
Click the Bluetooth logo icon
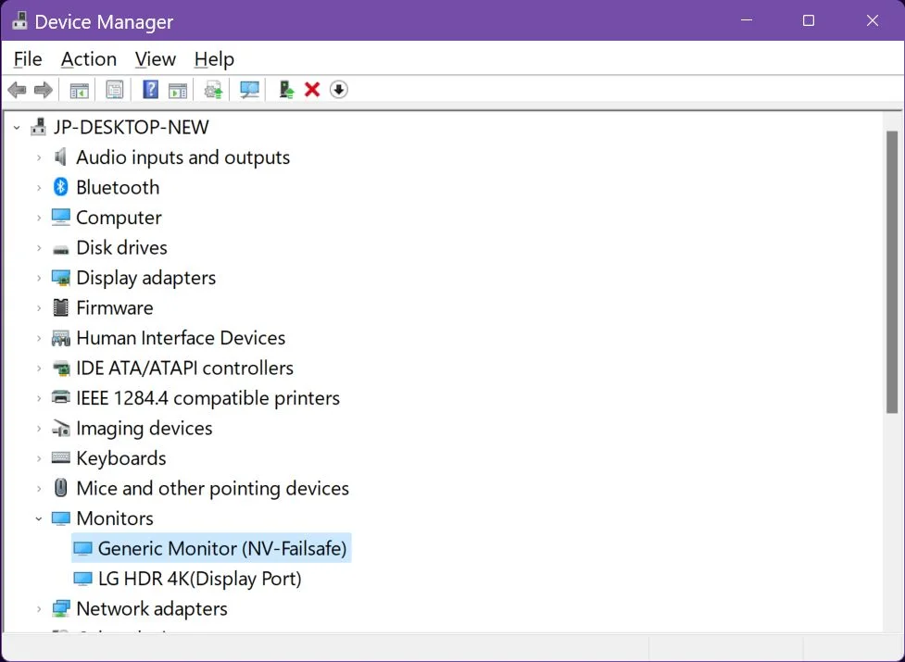(60, 187)
